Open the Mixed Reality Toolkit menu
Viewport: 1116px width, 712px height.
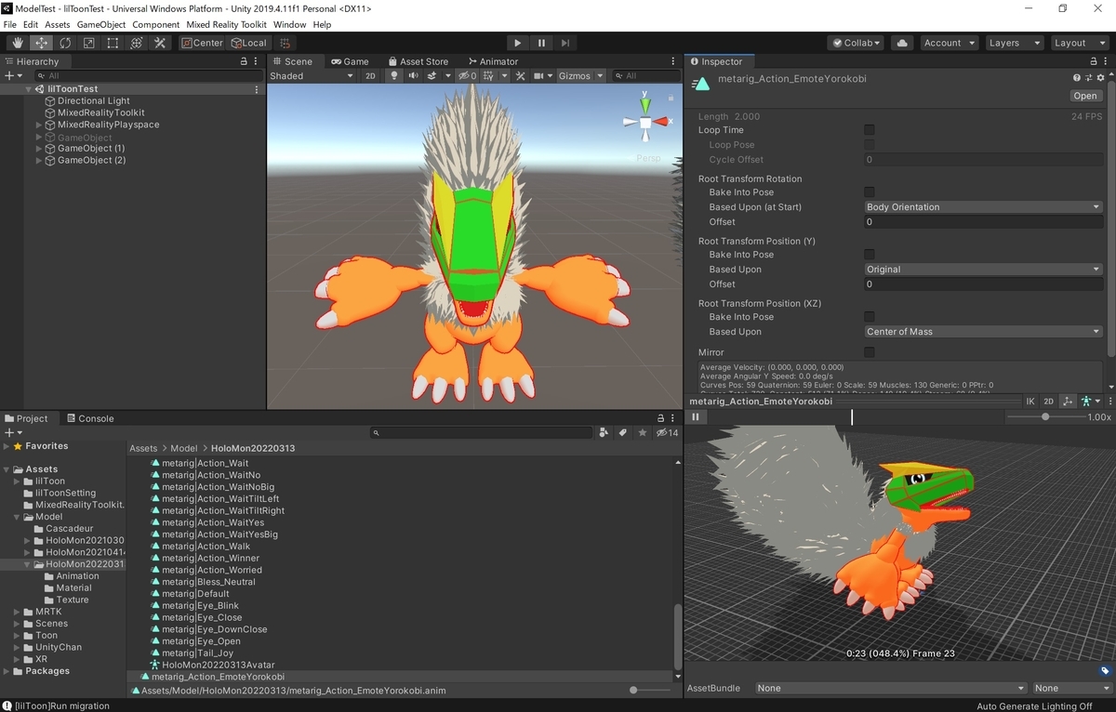[227, 24]
